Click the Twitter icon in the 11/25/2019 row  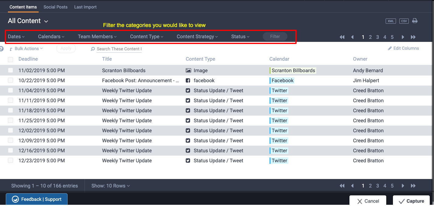point(188,120)
